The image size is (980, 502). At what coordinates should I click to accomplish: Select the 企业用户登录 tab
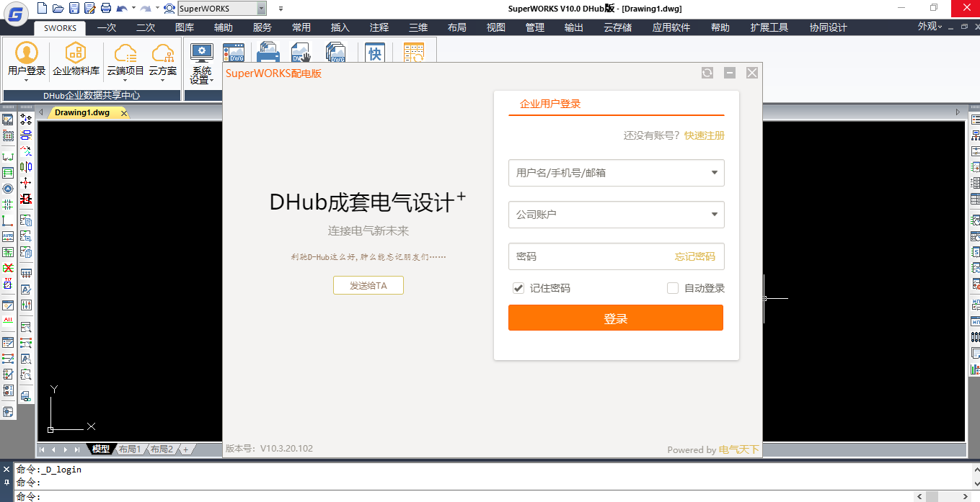[x=550, y=104]
